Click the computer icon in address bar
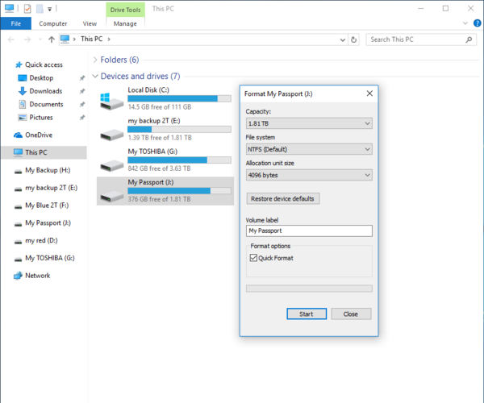 click(x=65, y=39)
